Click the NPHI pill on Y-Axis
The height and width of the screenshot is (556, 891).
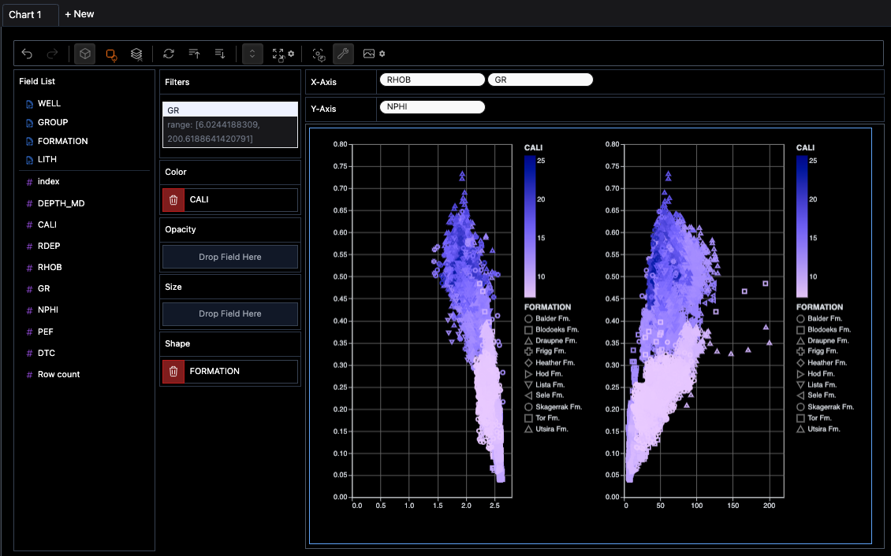coord(431,108)
